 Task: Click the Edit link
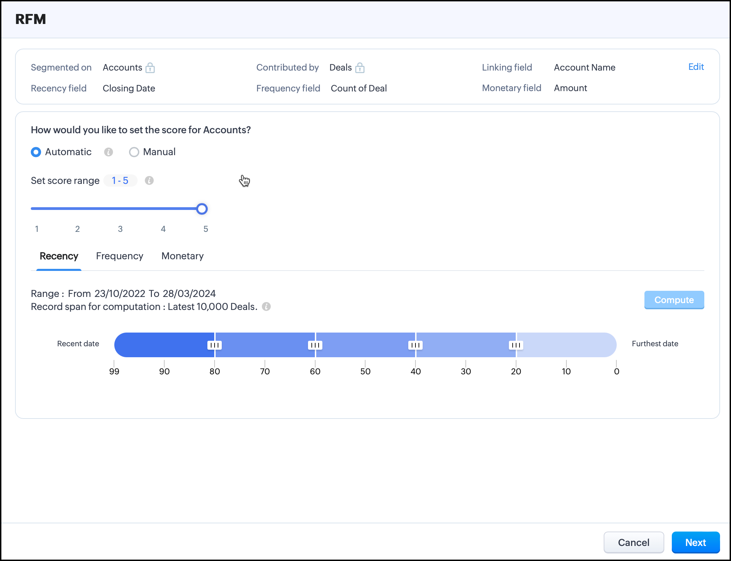pyautogui.click(x=696, y=67)
